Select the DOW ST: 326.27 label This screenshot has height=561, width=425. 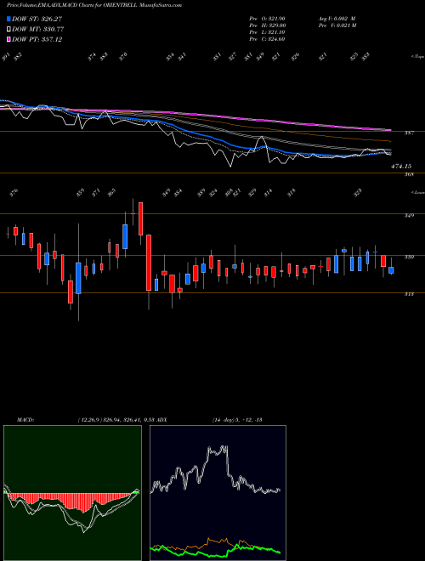pos(37,19)
